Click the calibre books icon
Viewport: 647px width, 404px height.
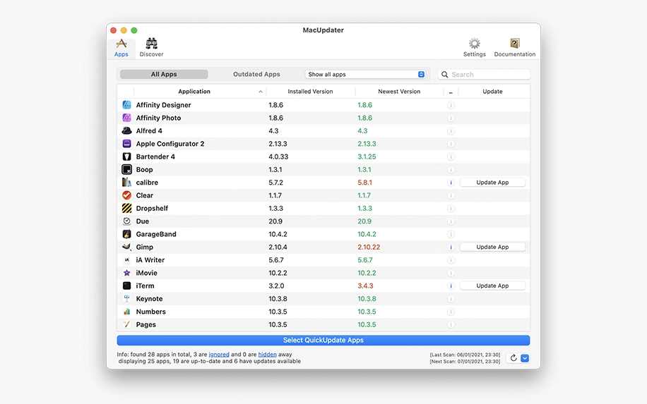(126, 183)
